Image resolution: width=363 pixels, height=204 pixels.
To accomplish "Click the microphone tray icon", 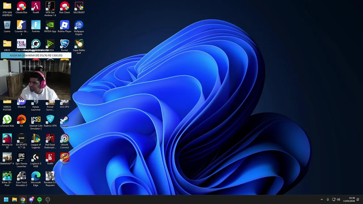I will coord(328,199).
